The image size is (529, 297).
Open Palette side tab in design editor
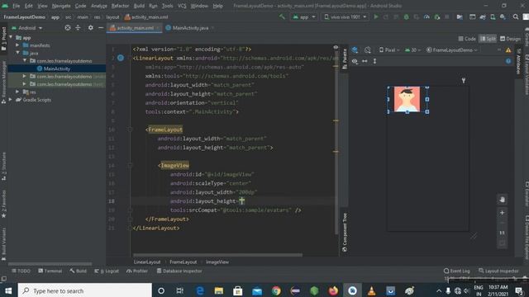coord(345,59)
